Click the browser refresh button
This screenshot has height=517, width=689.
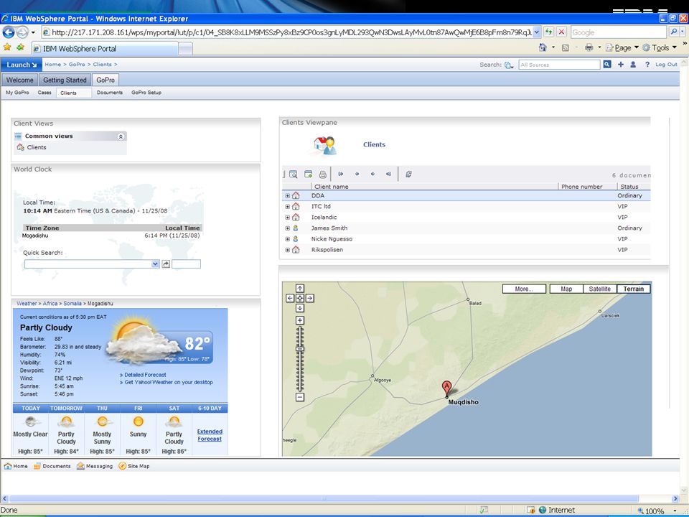[548, 32]
